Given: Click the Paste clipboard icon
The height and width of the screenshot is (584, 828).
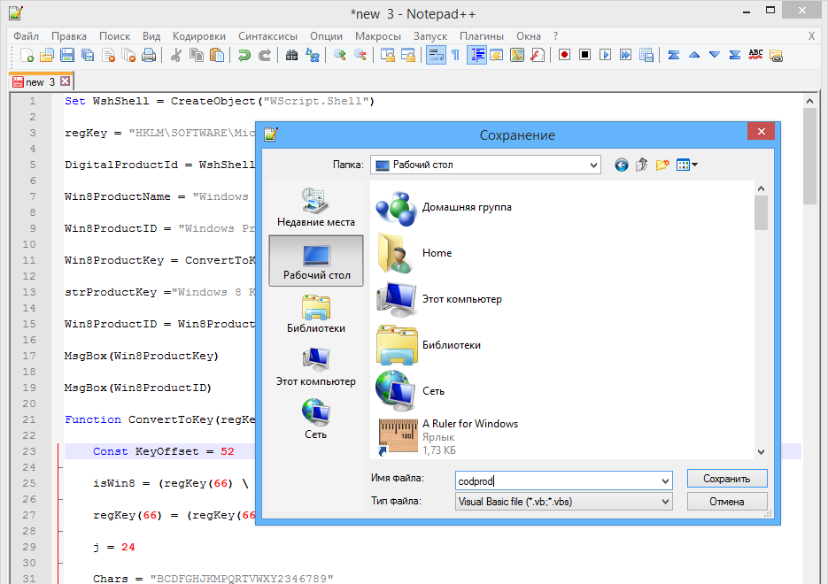Looking at the screenshot, I should pos(217,55).
